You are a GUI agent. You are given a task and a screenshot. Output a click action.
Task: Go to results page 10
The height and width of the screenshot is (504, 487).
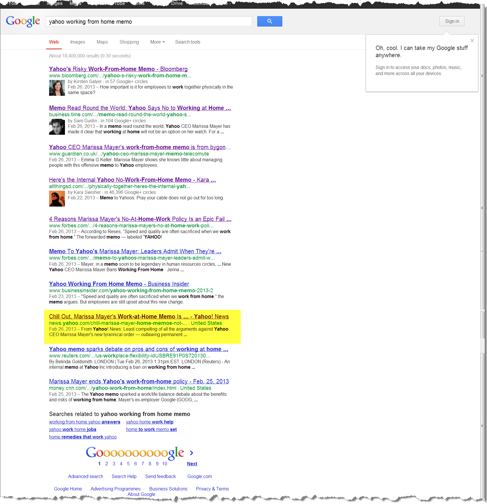[165, 464]
